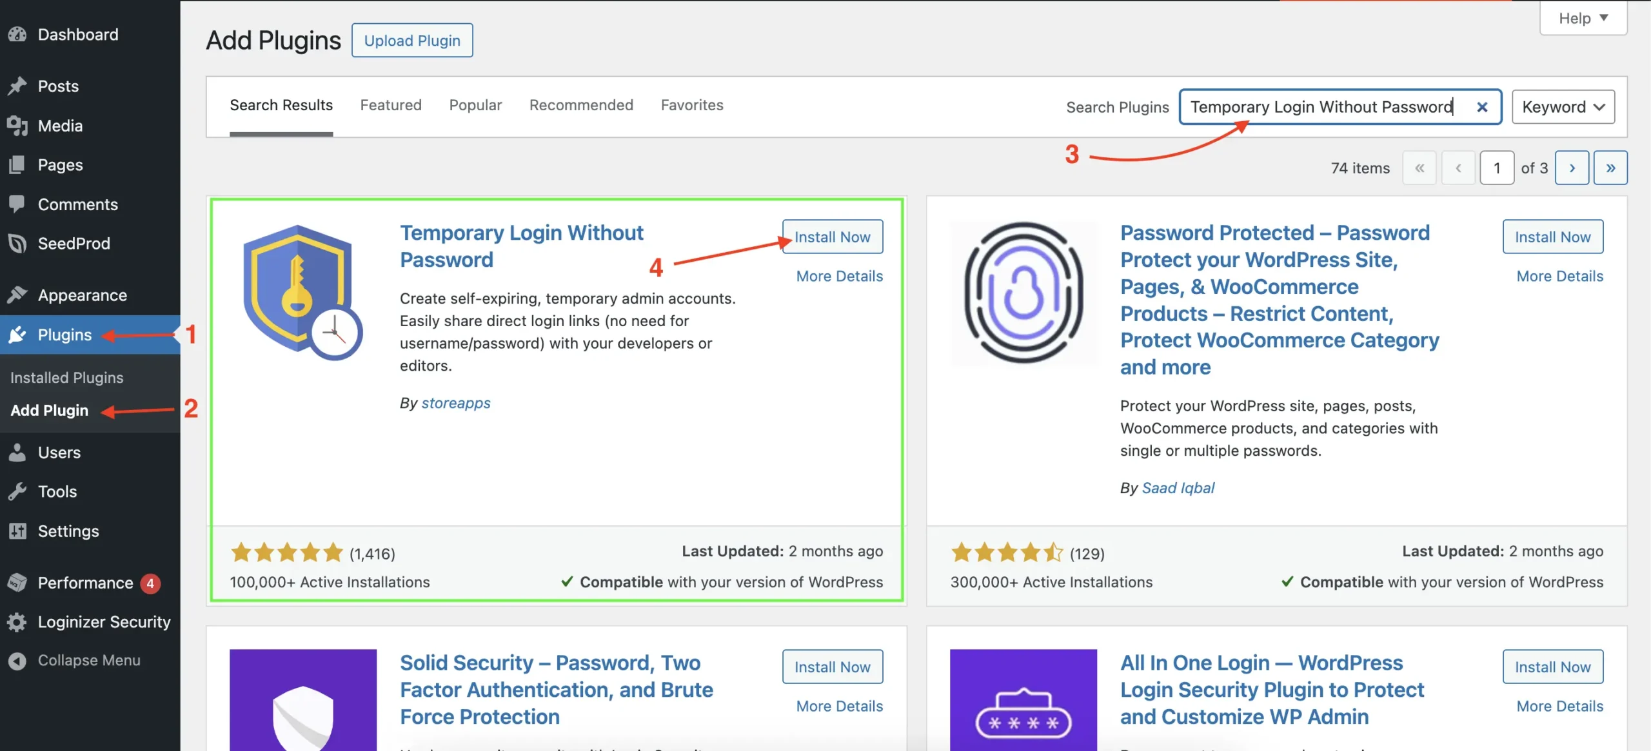Expand the Help panel
The image size is (1651, 751).
pos(1583,17)
